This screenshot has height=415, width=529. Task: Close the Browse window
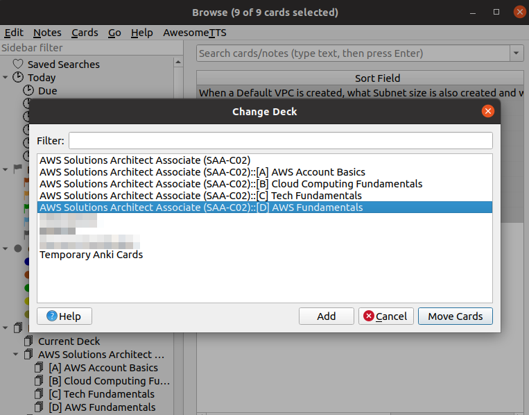[x=519, y=12]
